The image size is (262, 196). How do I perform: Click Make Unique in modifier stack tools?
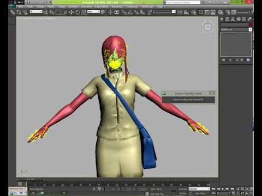point(237,60)
